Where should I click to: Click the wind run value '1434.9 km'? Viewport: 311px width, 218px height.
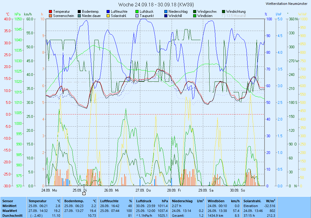(x=215, y=216)
